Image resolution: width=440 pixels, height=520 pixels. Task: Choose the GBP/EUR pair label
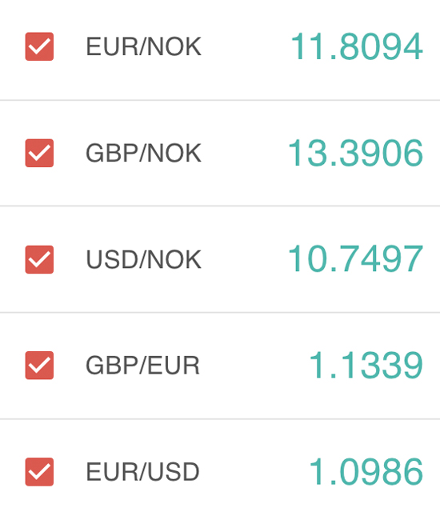(143, 366)
